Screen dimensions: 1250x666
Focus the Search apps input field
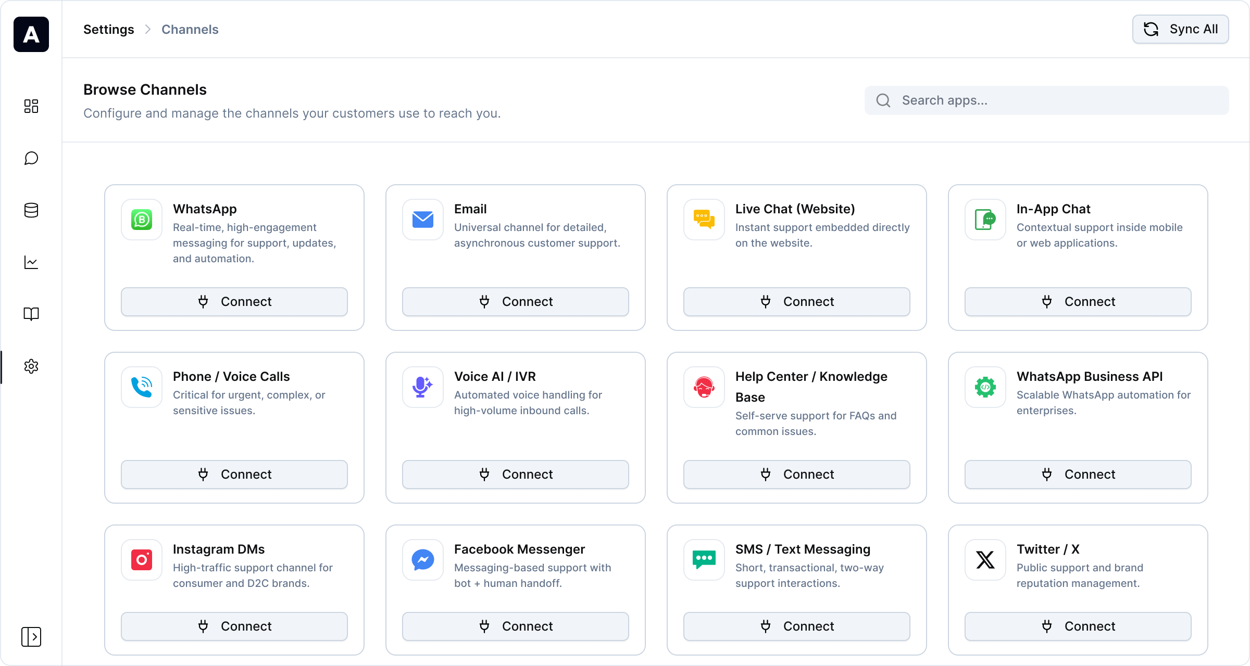pyautogui.click(x=1057, y=100)
